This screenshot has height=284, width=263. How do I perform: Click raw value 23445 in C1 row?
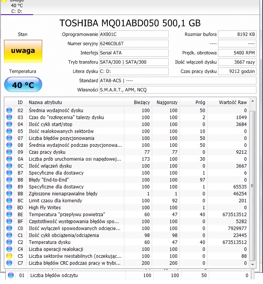click(240, 235)
